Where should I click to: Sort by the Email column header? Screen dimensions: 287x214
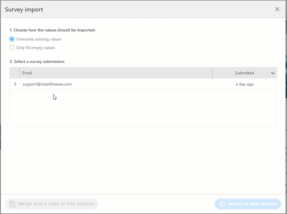pyautogui.click(x=27, y=73)
